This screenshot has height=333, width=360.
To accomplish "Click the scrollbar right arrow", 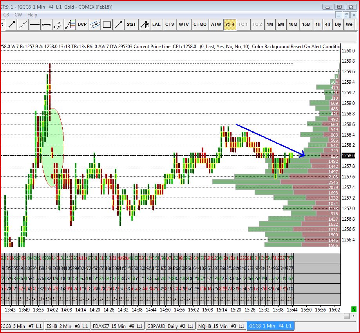I will [x=354, y=316].
